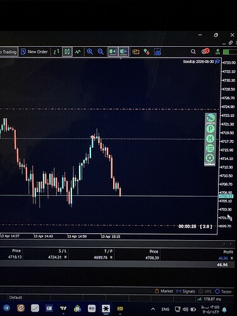This screenshot has height=316, width=237.
Task: Open the Signals tab
Action: click(x=186, y=291)
